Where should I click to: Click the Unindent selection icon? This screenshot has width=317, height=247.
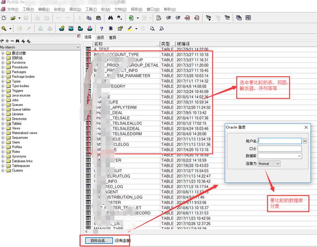178,18
